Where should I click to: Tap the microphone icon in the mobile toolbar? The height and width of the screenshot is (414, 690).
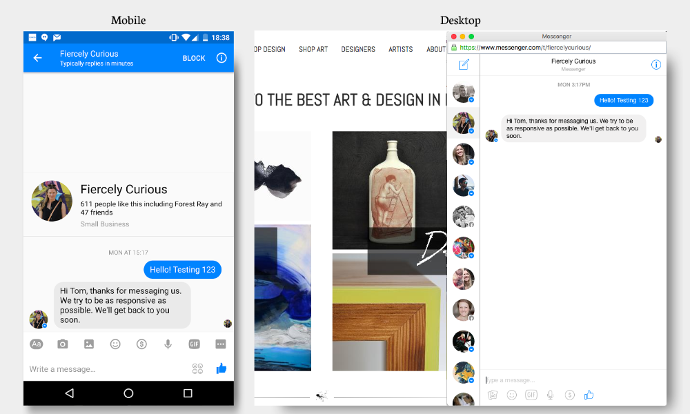tap(168, 344)
